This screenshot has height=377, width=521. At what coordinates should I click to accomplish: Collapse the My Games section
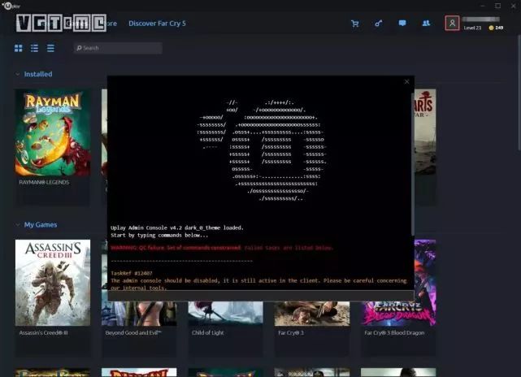click(x=18, y=225)
